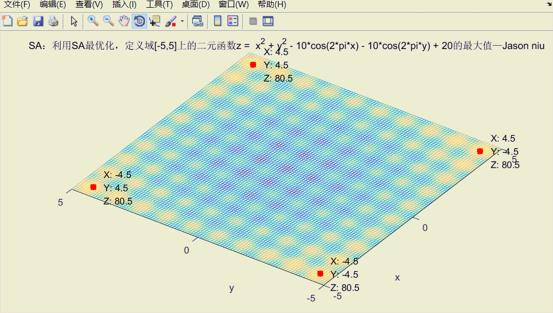Insert a colorbar via toolbar icon
This screenshot has width=553, height=313.
pos(218,21)
